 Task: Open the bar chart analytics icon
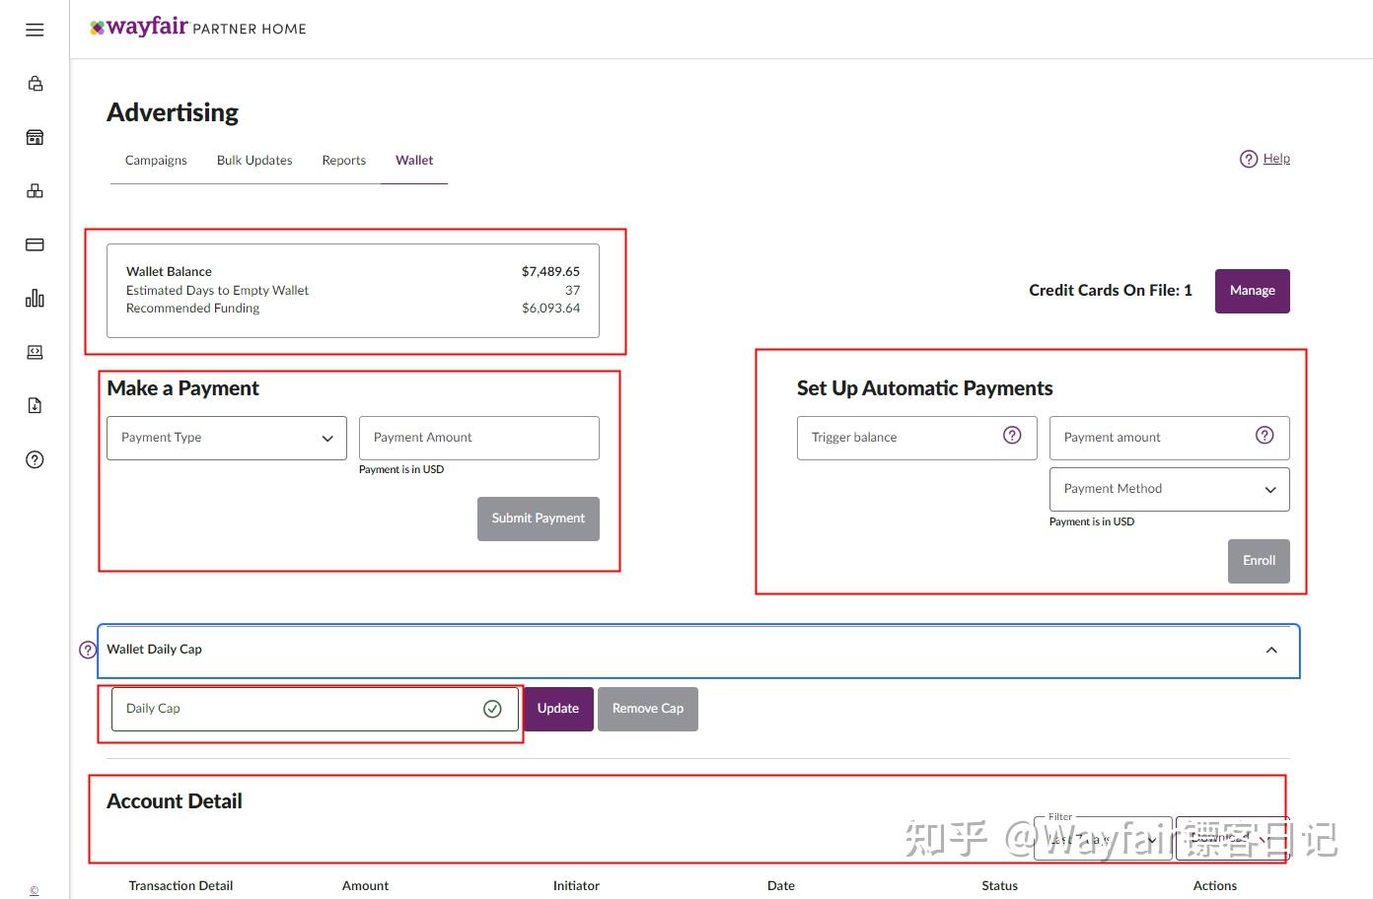(x=35, y=298)
